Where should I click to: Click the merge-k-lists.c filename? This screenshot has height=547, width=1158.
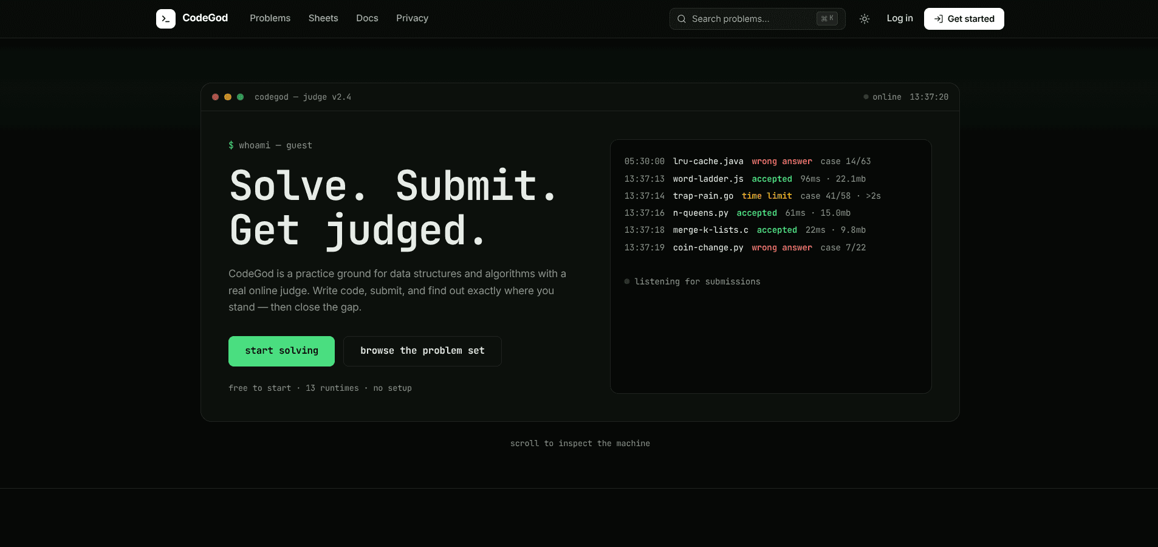coord(710,230)
